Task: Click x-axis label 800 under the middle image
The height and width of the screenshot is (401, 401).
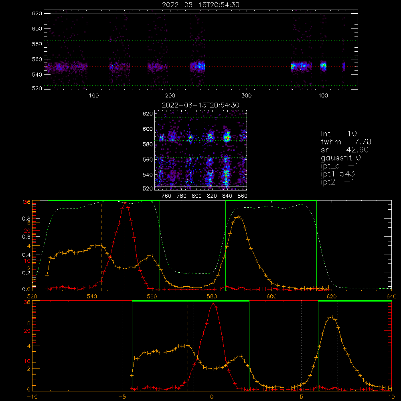Action: click(196, 196)
